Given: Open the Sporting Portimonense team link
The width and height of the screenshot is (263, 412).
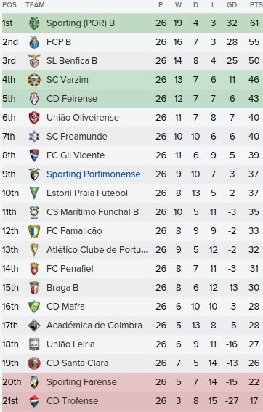Looking at the screenshot, I should pyautogui.click(x=93, y=174).
